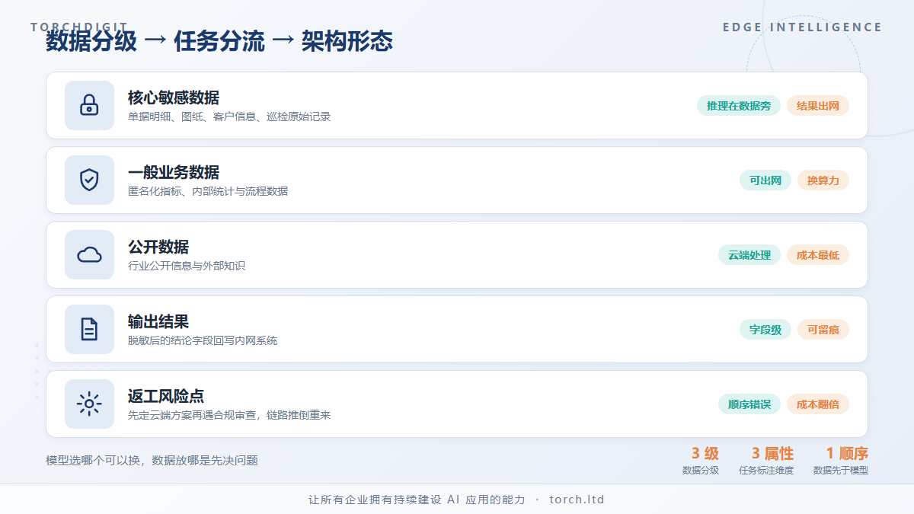Select the 成本翻倍 tag
The width and height of the screenshot is (914, 514).
pyautogui.click(x=817, y=404)
